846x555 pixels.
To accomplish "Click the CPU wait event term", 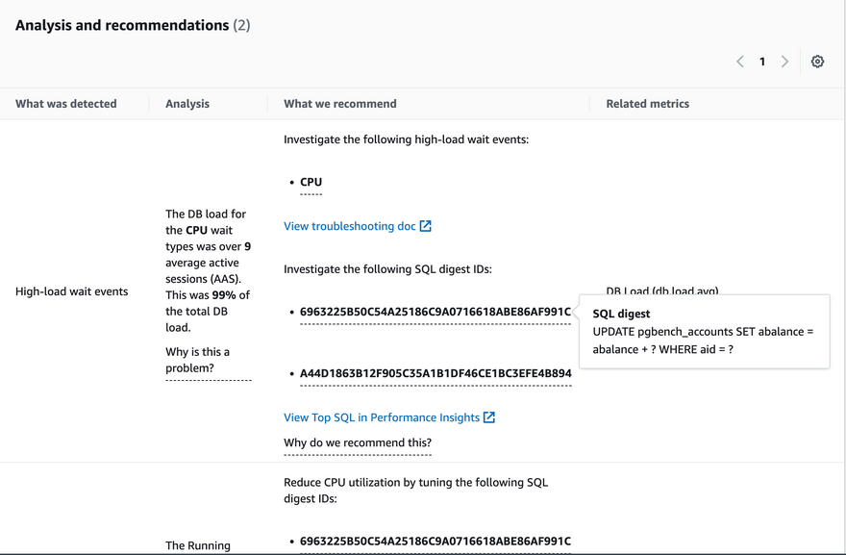I will click(311, 182).
